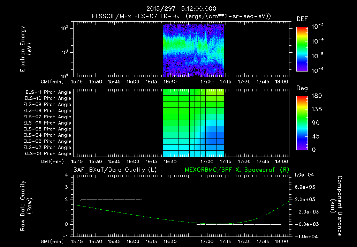The image size is (357, 247).
Task: Select the ELS-05 Pitch Angle row label
Action: (x=47, y=129)
